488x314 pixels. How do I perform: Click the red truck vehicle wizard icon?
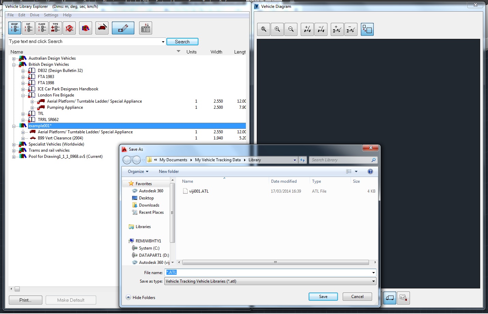pos(102,28)
